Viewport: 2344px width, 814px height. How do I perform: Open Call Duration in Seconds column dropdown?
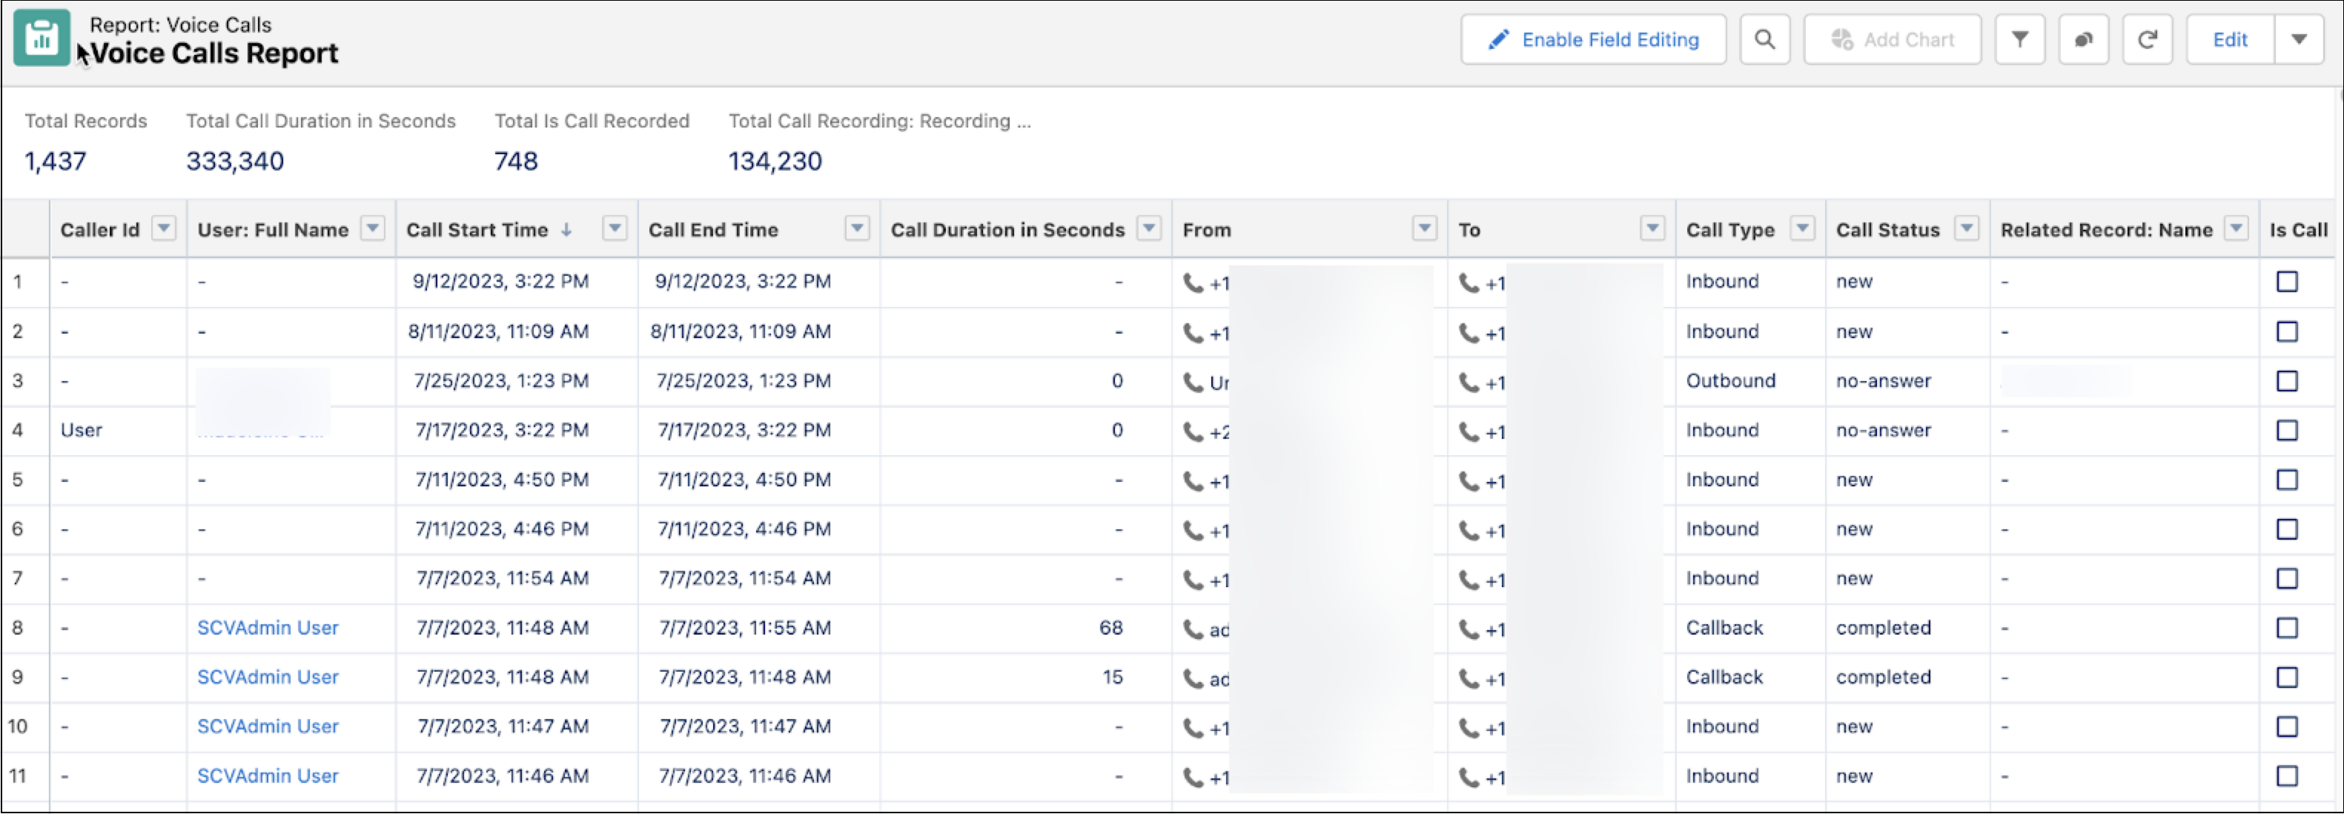[1149, 228]
